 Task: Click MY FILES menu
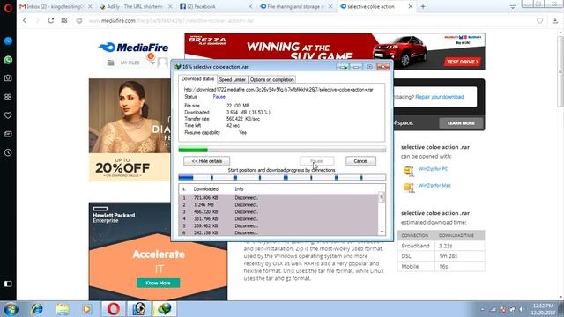click(130, 63)
